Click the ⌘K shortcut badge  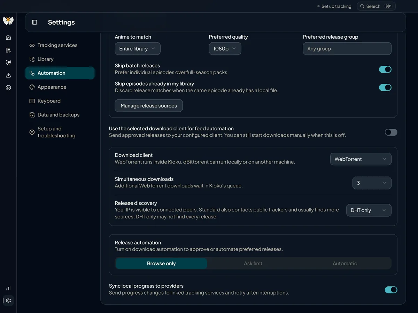pyautogui.click(x=388, y=6)
